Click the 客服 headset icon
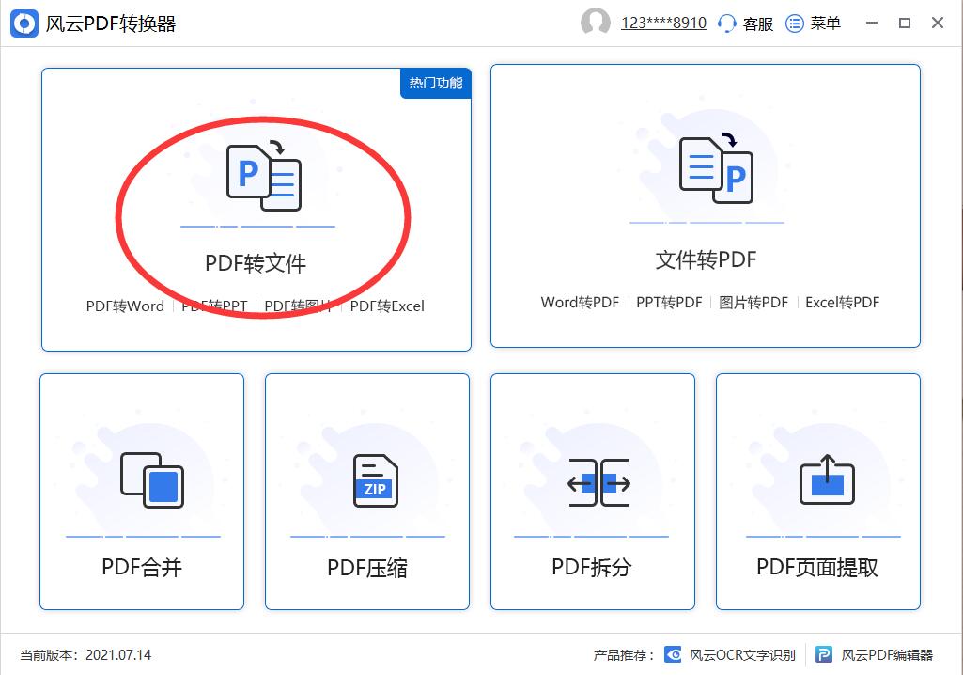 tap(726, 24)
